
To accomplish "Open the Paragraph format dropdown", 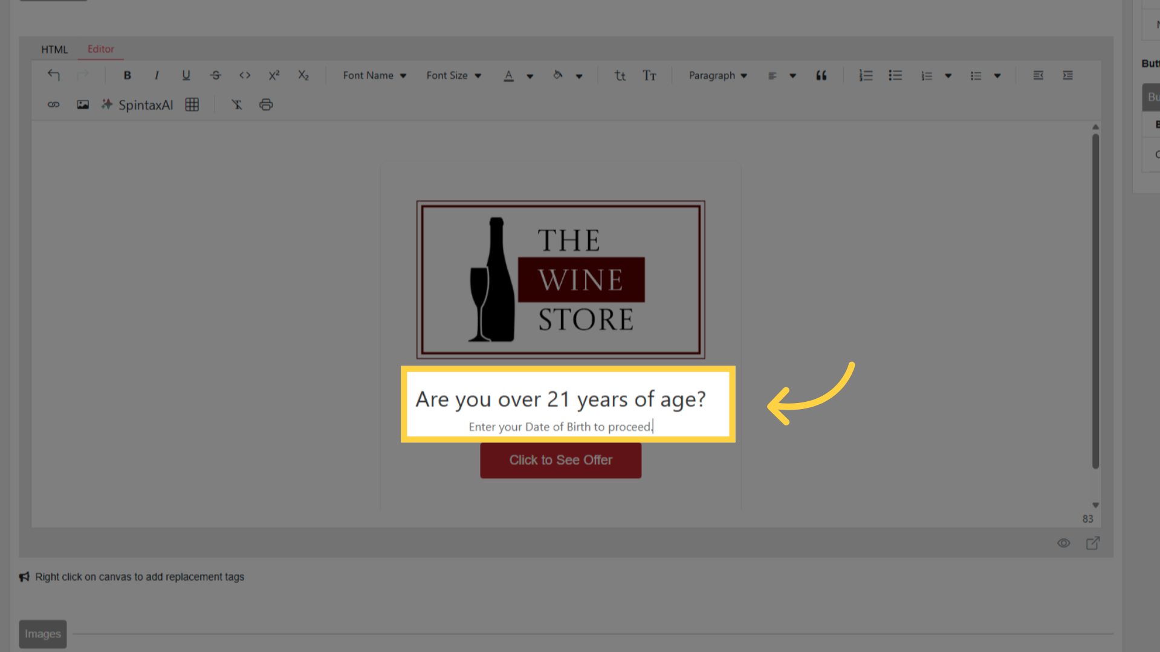I will [x=718, y=76].
